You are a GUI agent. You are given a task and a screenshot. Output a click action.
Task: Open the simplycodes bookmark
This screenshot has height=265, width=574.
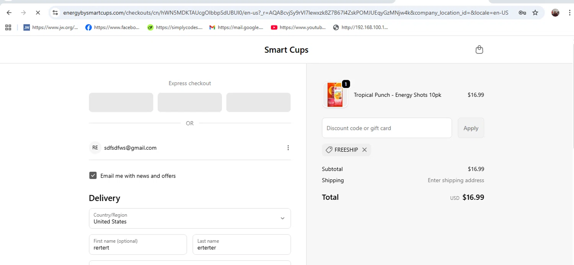point(175,27)
